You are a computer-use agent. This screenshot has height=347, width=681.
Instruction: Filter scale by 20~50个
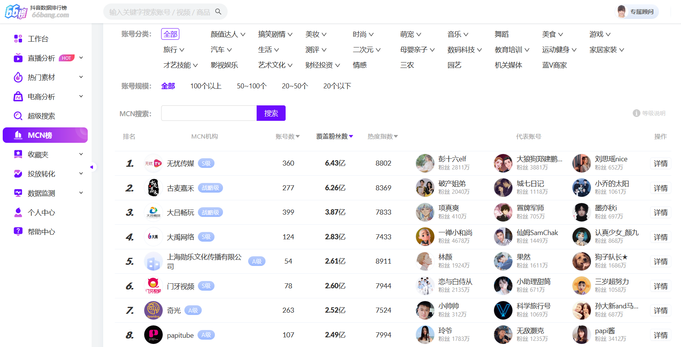point(295,86)
